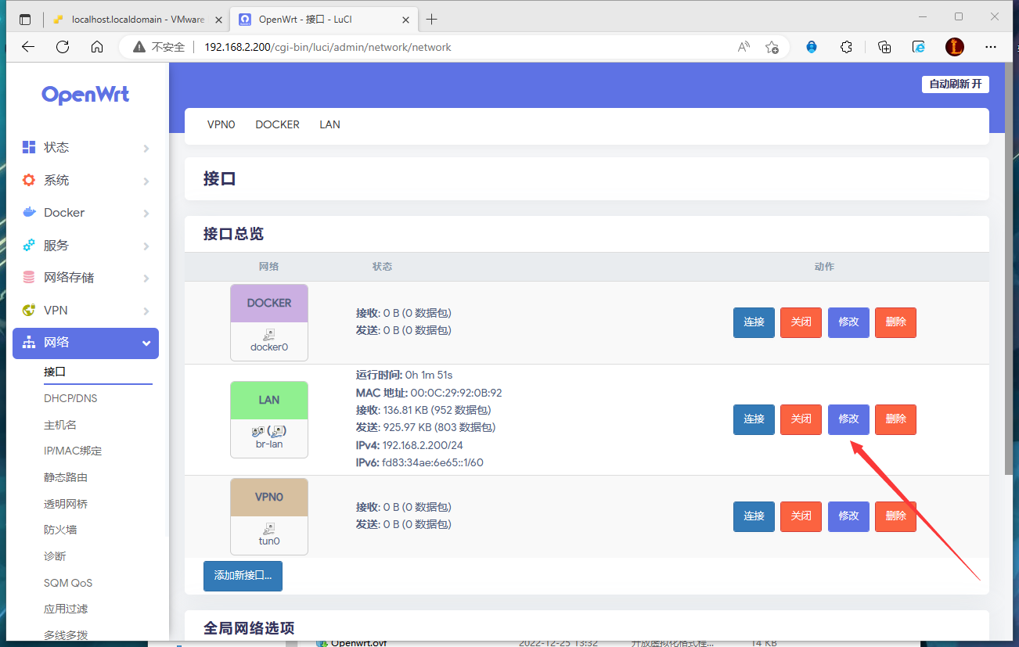Click the read aloud icon in address bar

[744, 47]
